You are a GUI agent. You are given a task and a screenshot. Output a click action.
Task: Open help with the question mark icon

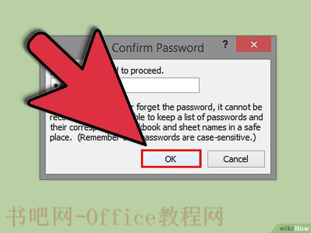[225, 44]
